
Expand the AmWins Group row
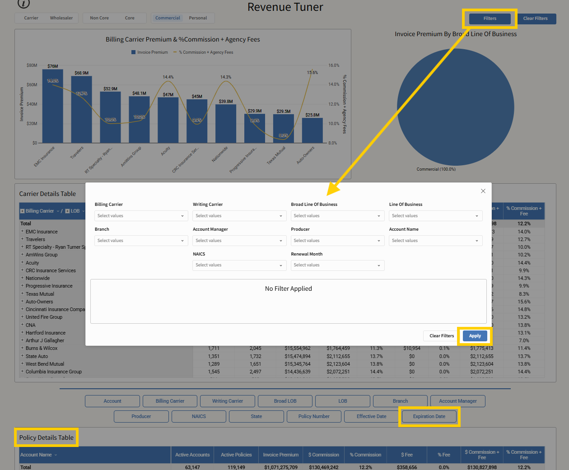[22, 254]
